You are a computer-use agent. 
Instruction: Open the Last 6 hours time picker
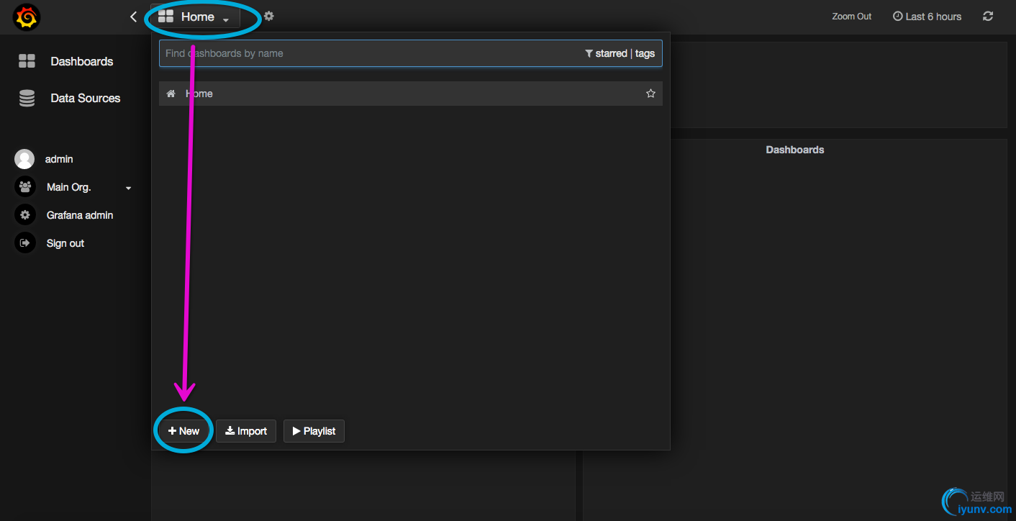927,17
